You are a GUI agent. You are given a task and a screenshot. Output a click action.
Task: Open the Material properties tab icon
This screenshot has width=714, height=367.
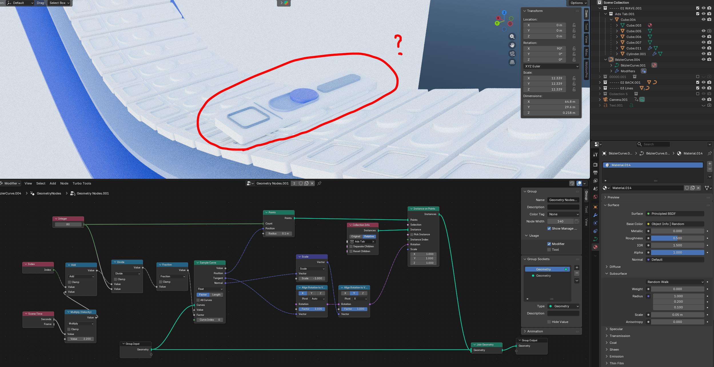click(x=595, y=247)
